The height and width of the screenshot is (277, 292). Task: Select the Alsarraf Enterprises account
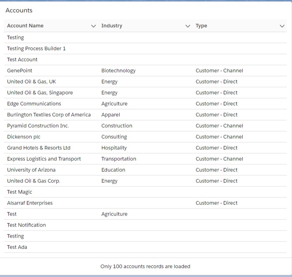coord(30,203)
